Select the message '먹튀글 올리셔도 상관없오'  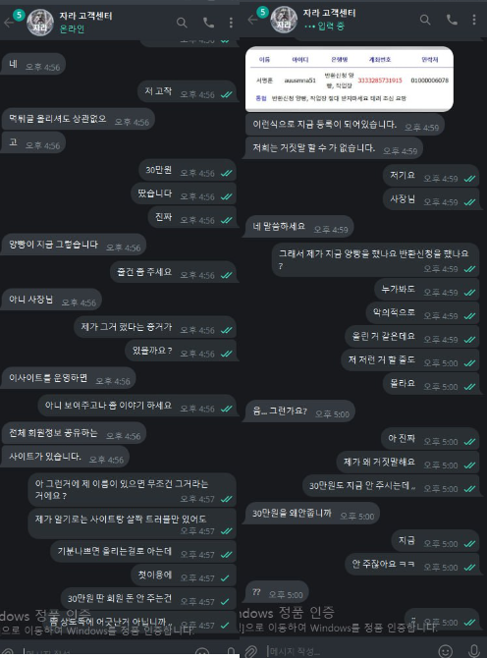[x=78, y=119]
